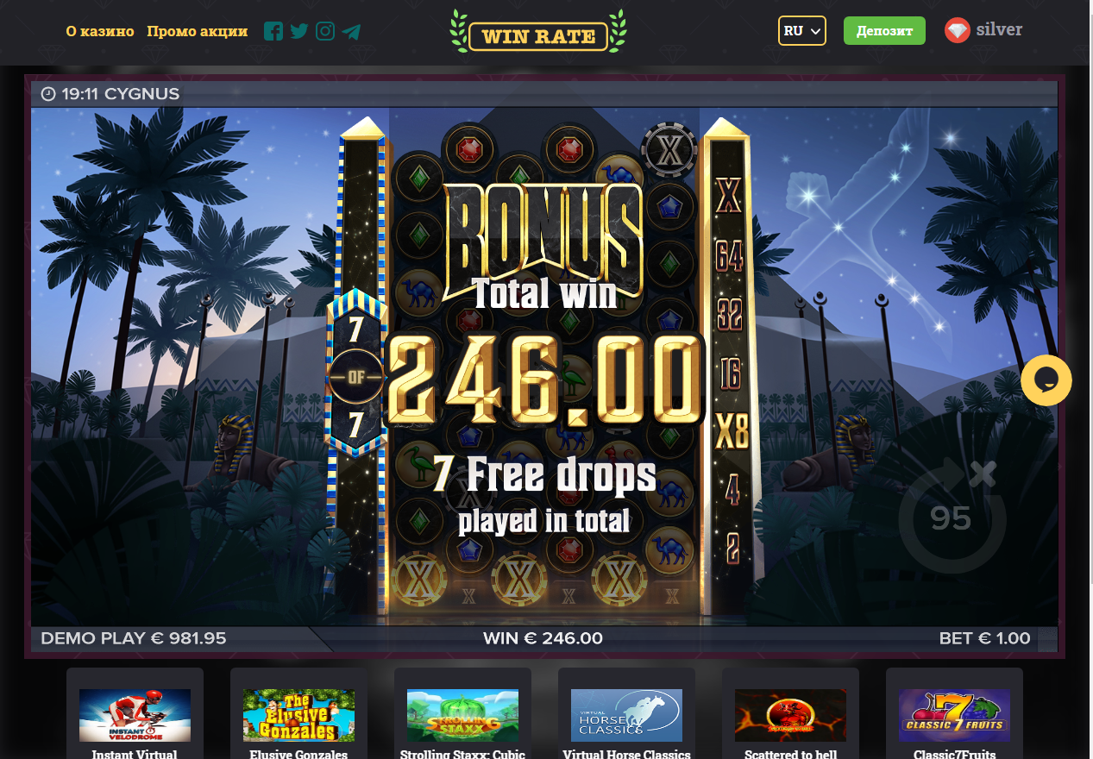
Task: Click the silver diamond status icon
Action: [x=958, y=31]
